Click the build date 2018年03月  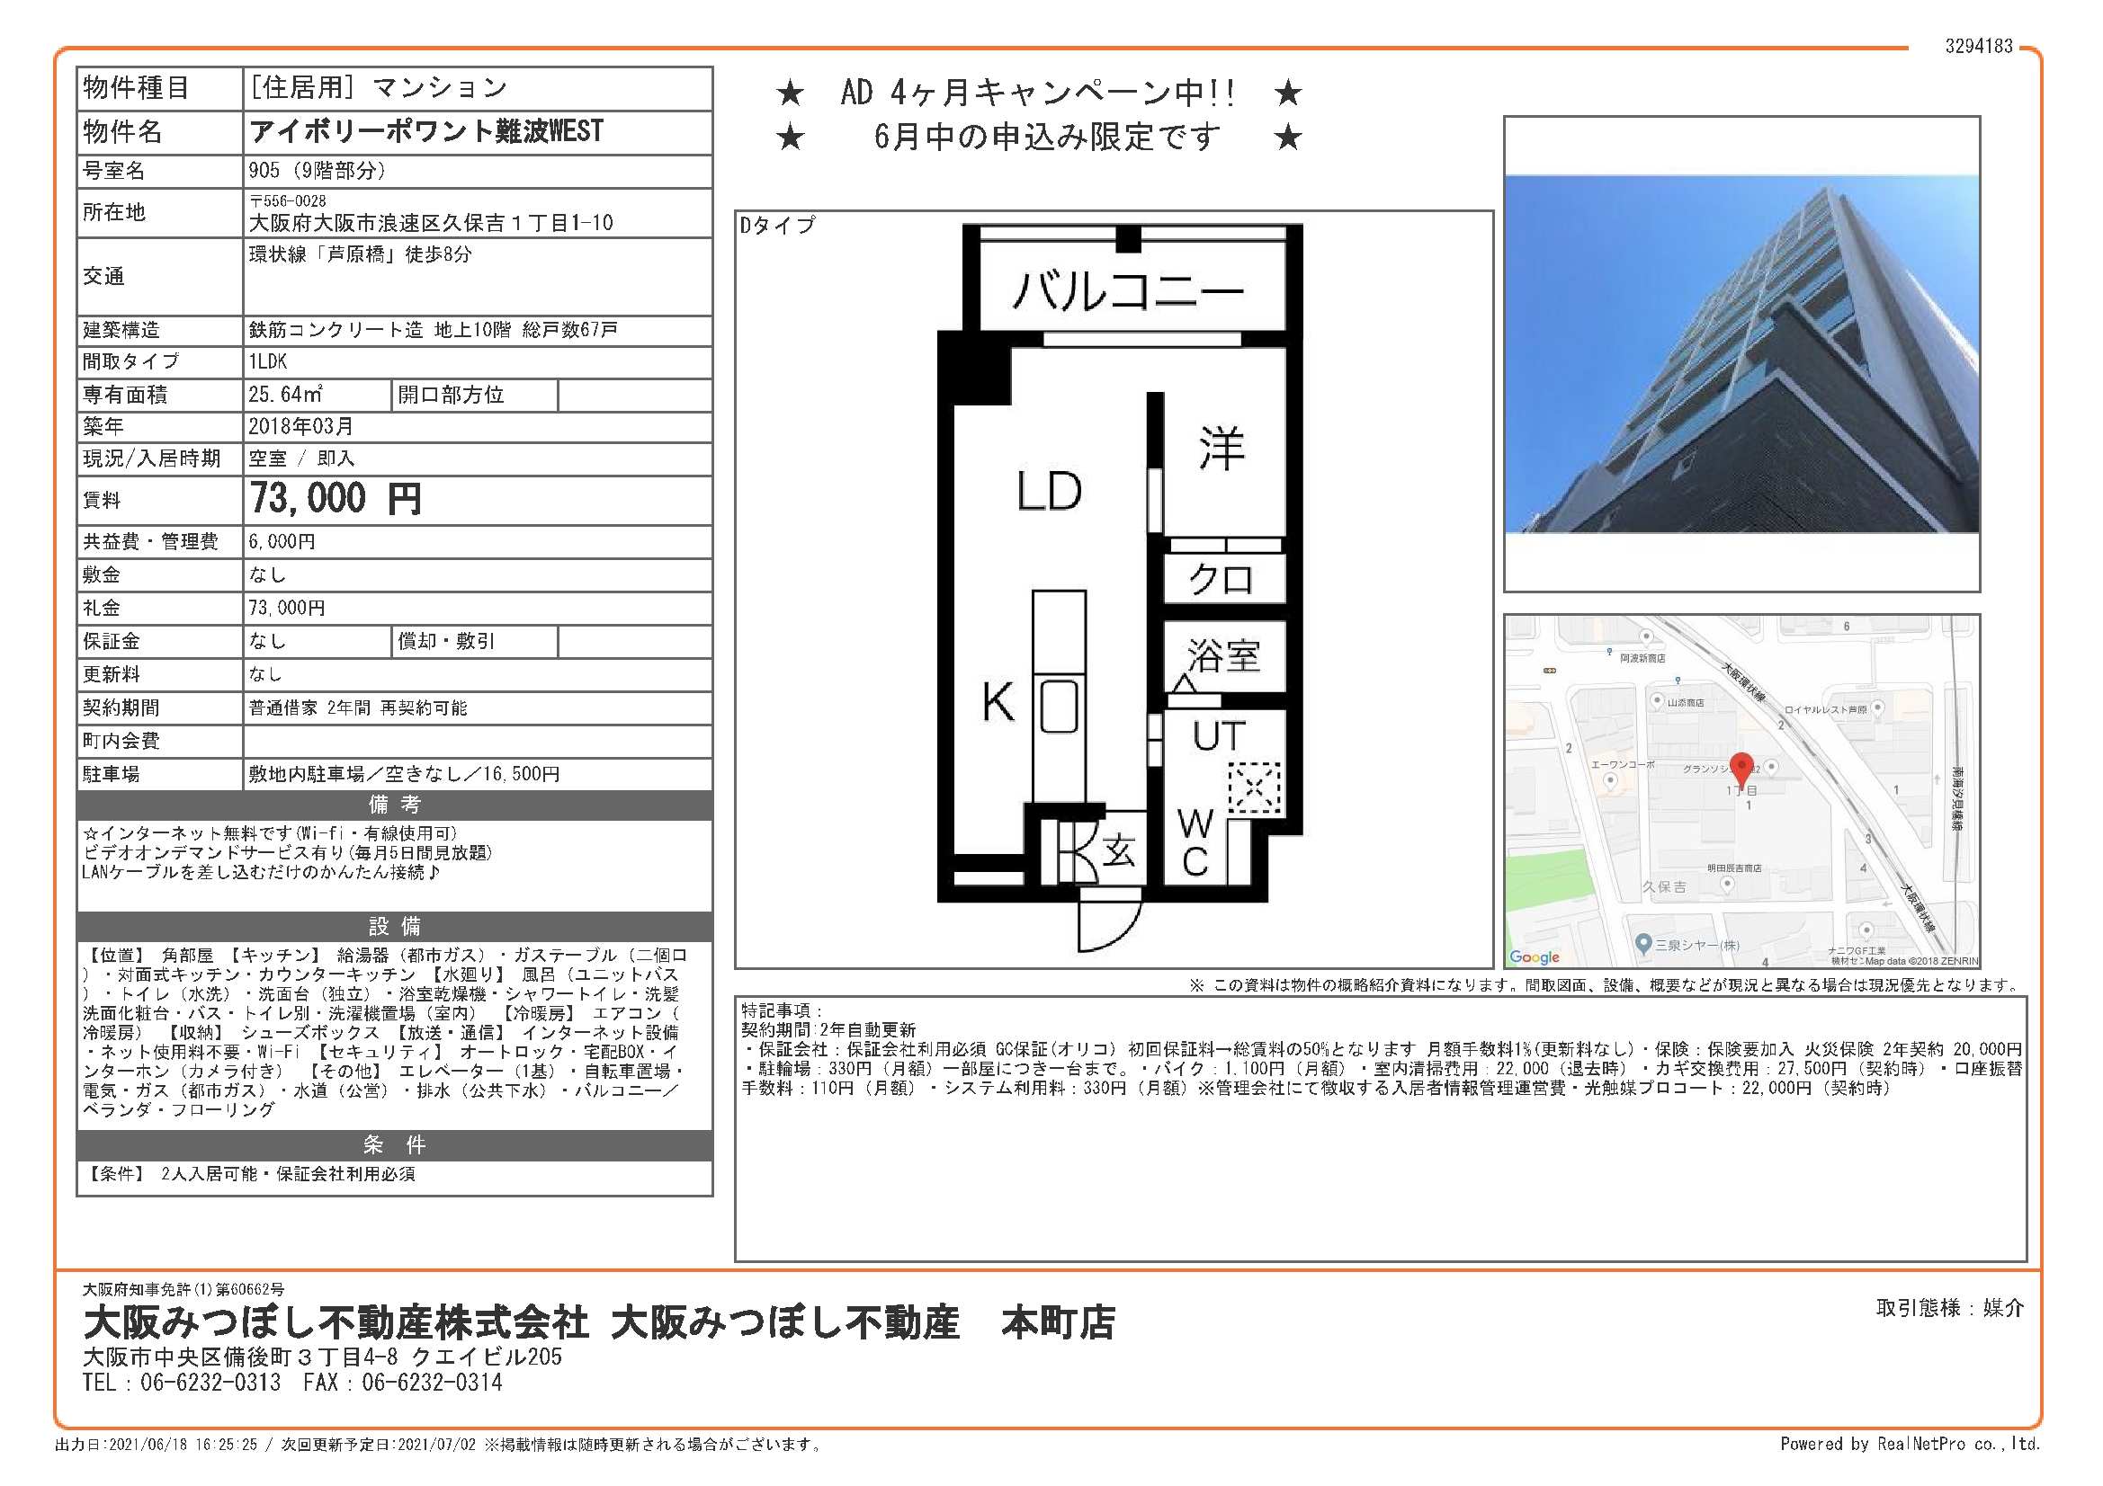(300, 426)
